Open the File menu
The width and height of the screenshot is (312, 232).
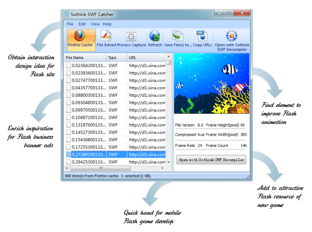[x=70, y=24]
